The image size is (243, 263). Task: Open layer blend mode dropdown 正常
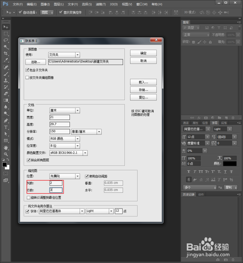tap(196, 35)
